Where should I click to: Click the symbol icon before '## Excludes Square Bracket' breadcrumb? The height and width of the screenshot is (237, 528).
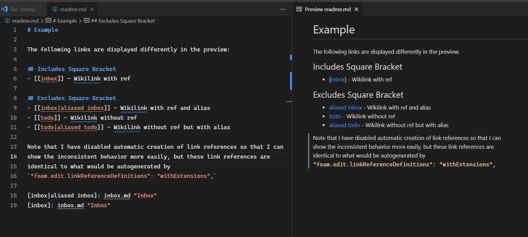pyautogui.click(x=87, y=21)
